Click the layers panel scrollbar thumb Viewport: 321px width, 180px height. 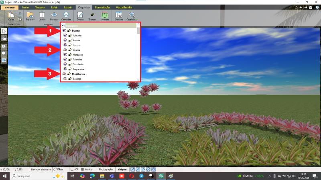click(x=138, y=31)
